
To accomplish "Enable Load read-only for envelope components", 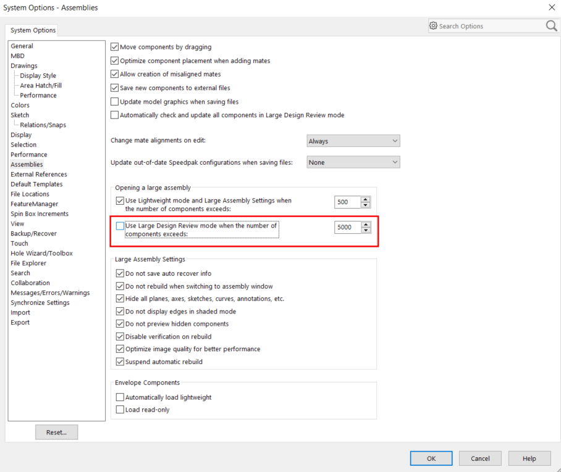I will click(x=120, y=410).
